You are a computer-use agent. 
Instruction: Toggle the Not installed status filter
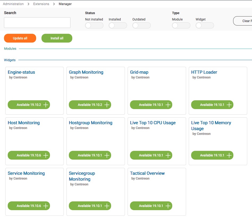(x=94, y=26)
